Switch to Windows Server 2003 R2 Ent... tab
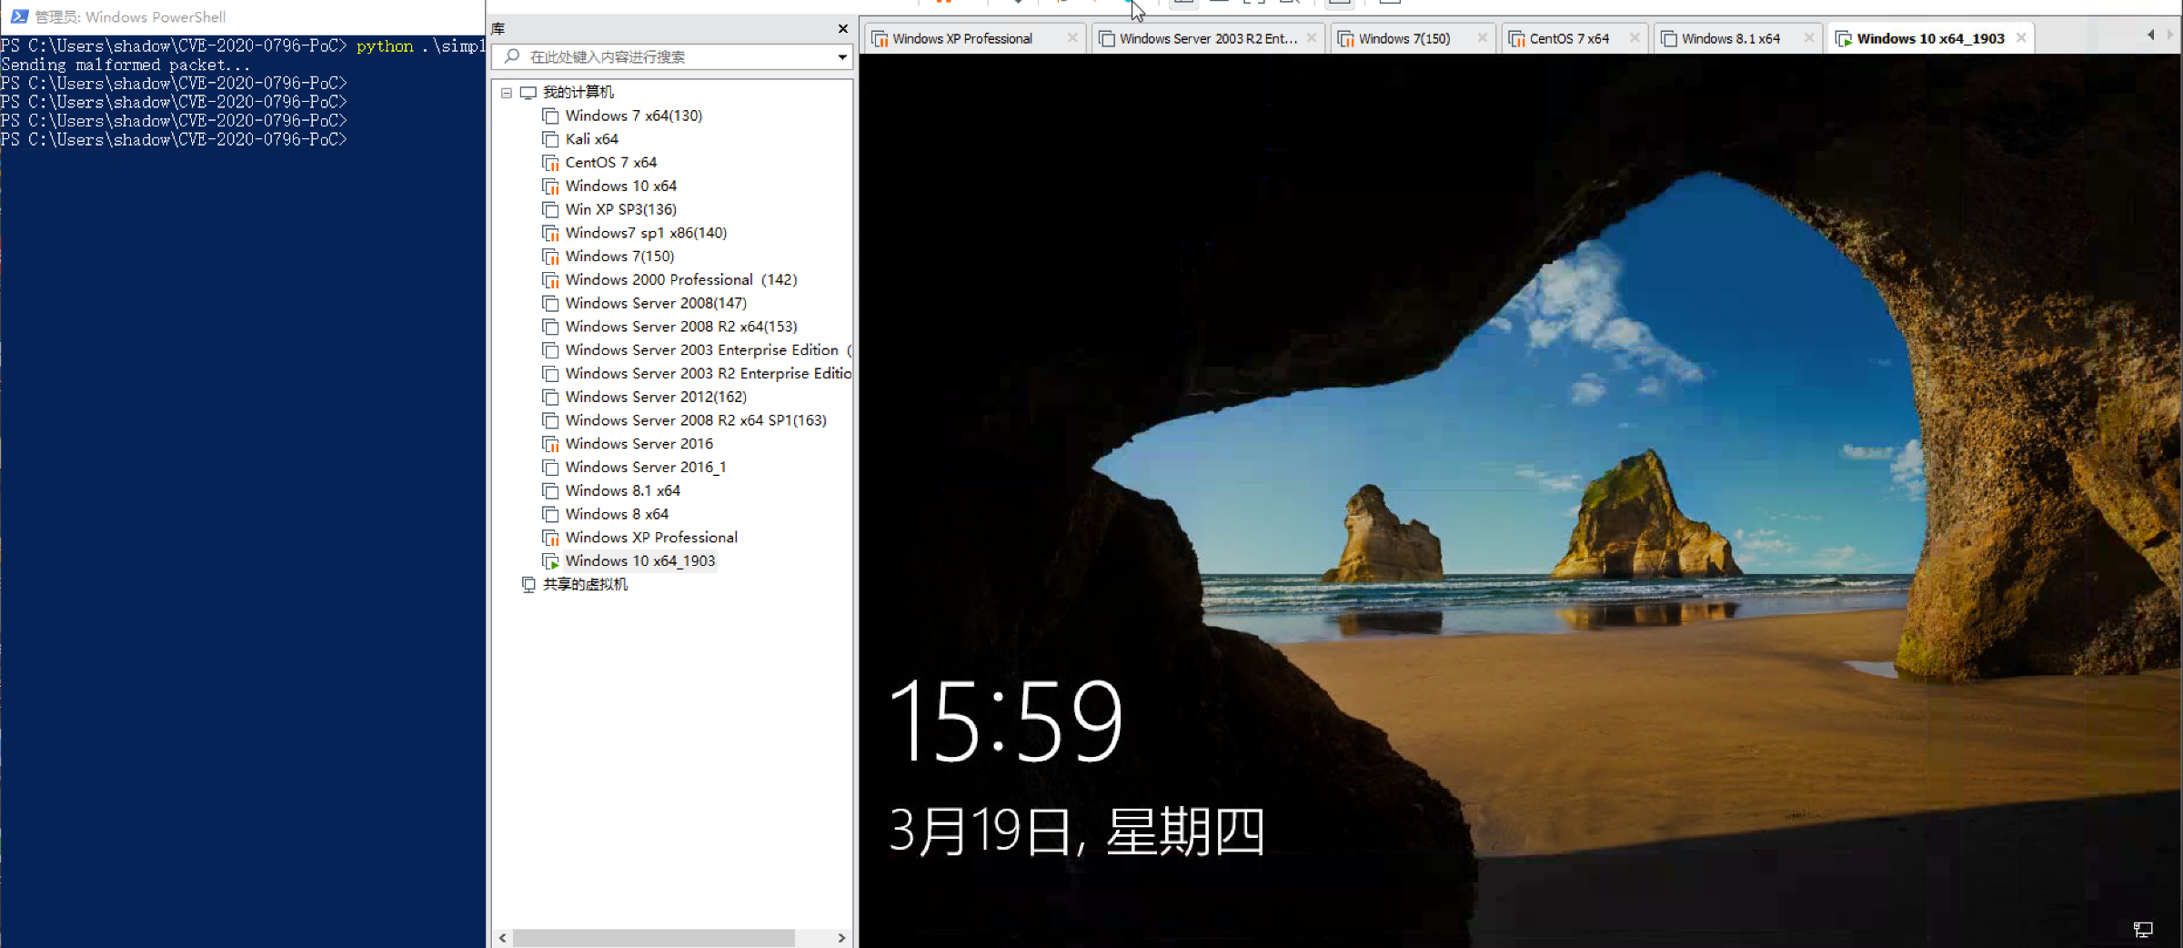The height and width of the screenshot is (948, 2183). [x=1208, y=38]
